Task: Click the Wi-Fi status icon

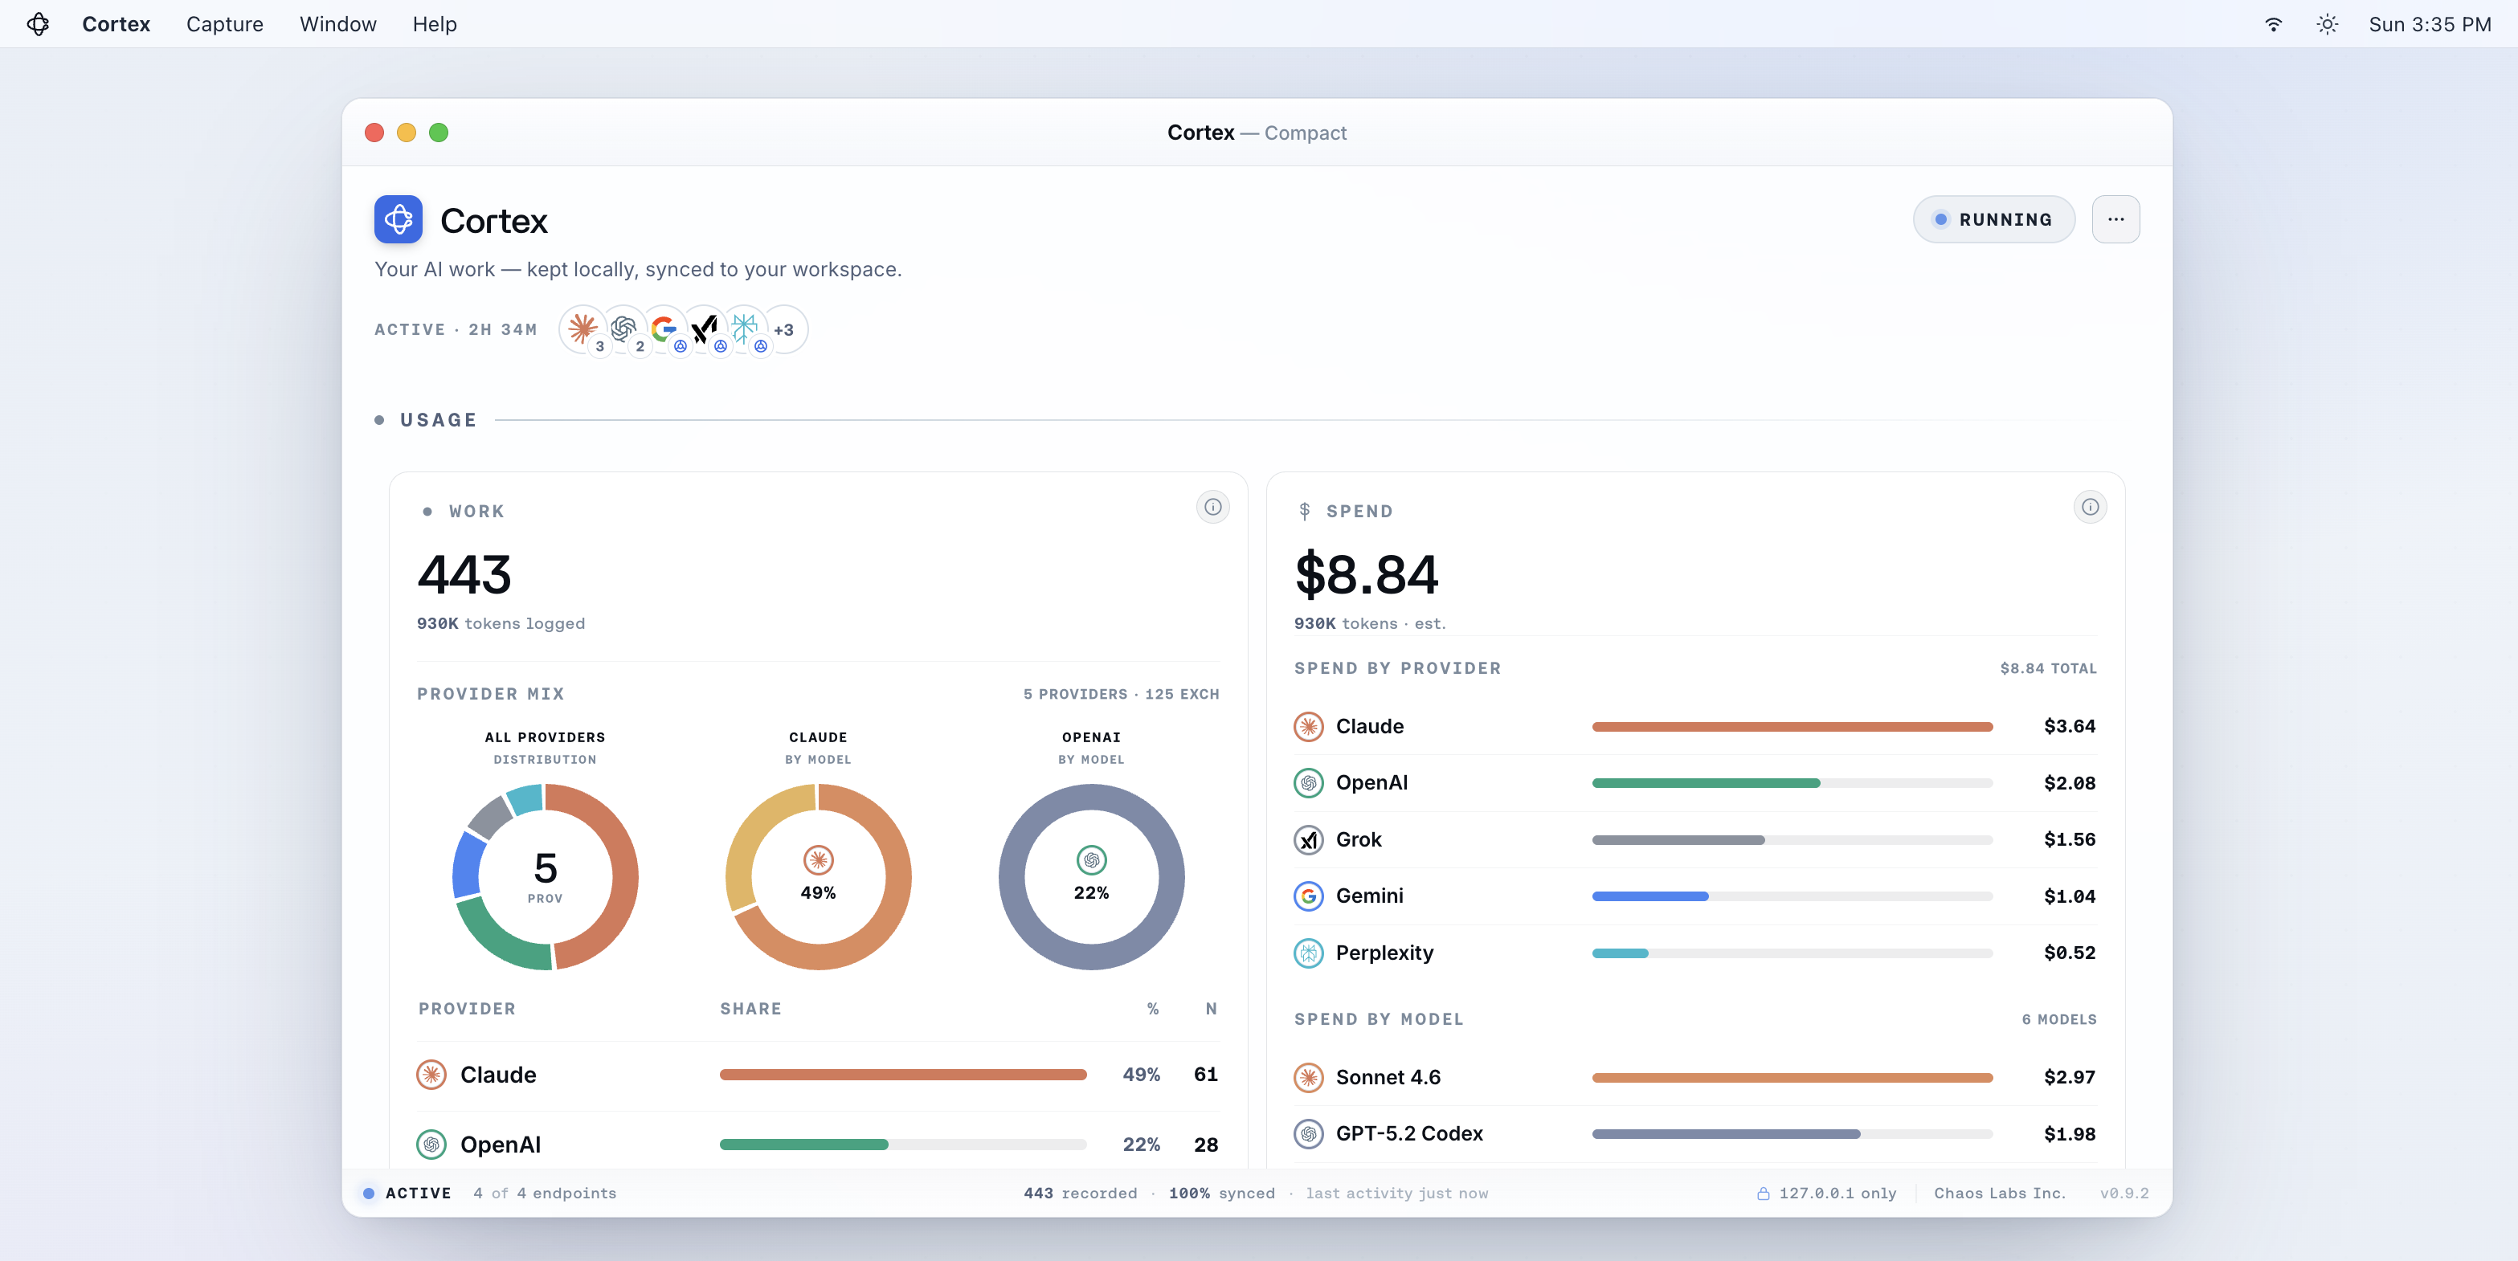Action: coord(2274,24)
